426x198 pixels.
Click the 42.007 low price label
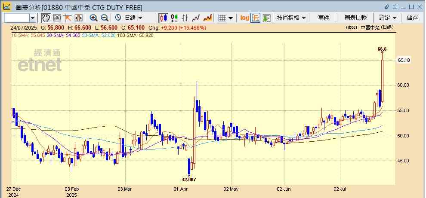pos(189,180)
